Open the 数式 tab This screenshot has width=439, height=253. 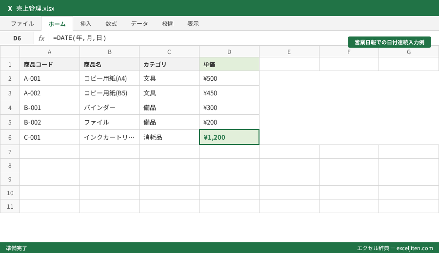coord(111,24)
